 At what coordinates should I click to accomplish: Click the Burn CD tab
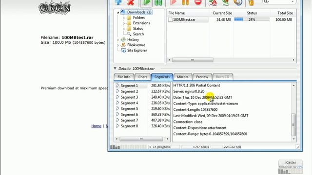[x=222, y=77]
